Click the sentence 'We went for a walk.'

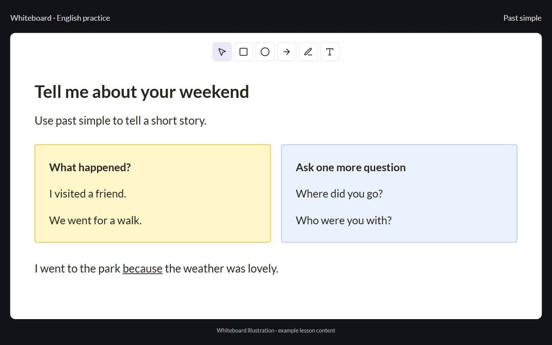pyautogui.click(x=95, y=220)
